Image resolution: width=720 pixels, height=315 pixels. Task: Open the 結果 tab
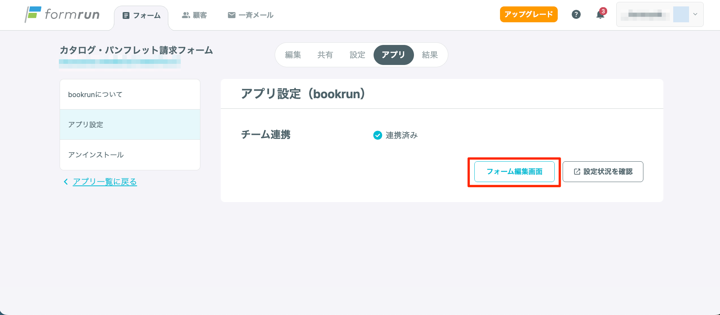coord(430,55)
